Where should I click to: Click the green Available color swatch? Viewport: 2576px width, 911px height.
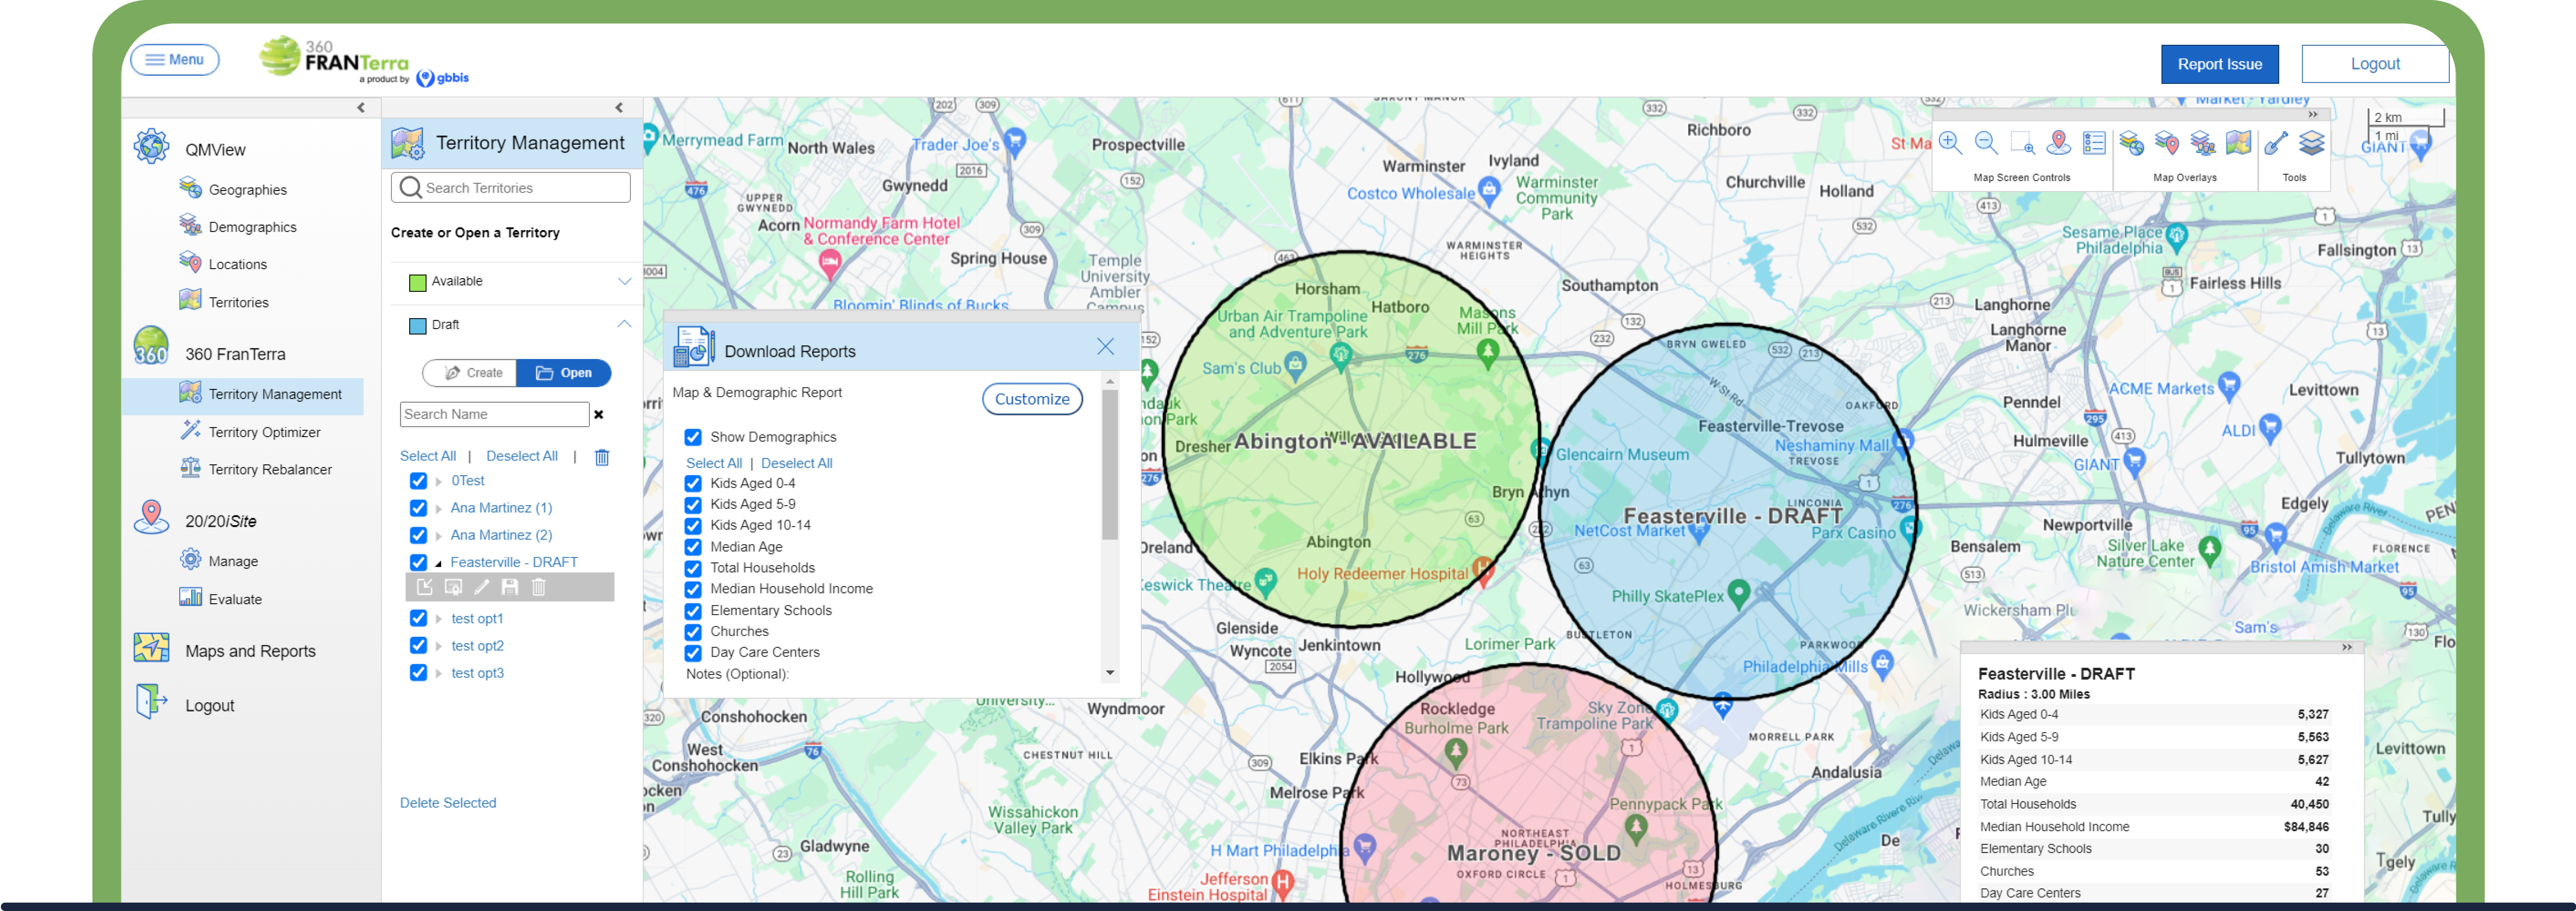pos(418,282)
